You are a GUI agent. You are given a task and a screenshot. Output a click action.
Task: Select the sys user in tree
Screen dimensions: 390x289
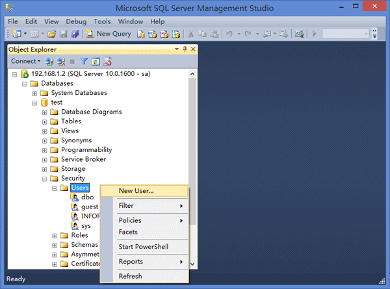[x=86, y=226]
